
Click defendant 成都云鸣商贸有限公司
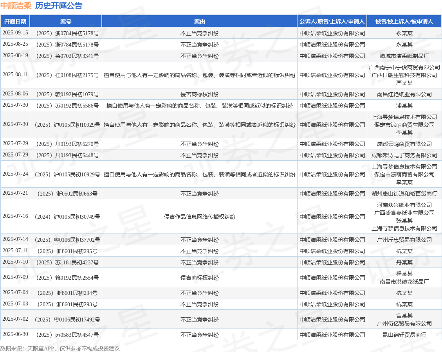click(404, 144)
